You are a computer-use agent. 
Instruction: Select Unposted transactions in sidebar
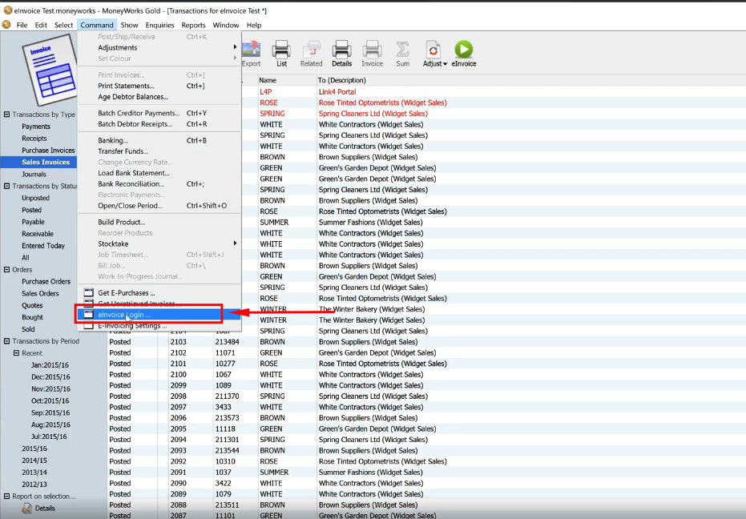point(35,198)
